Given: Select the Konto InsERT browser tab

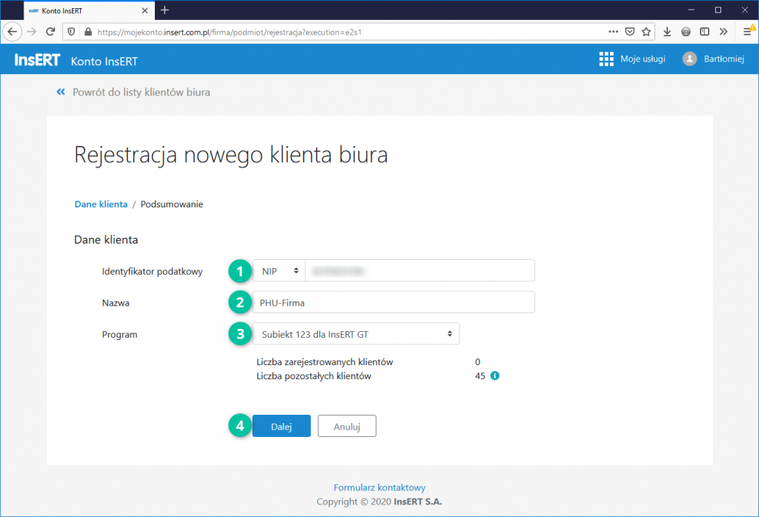Looking at the screenshot, I should coord(89,10).
